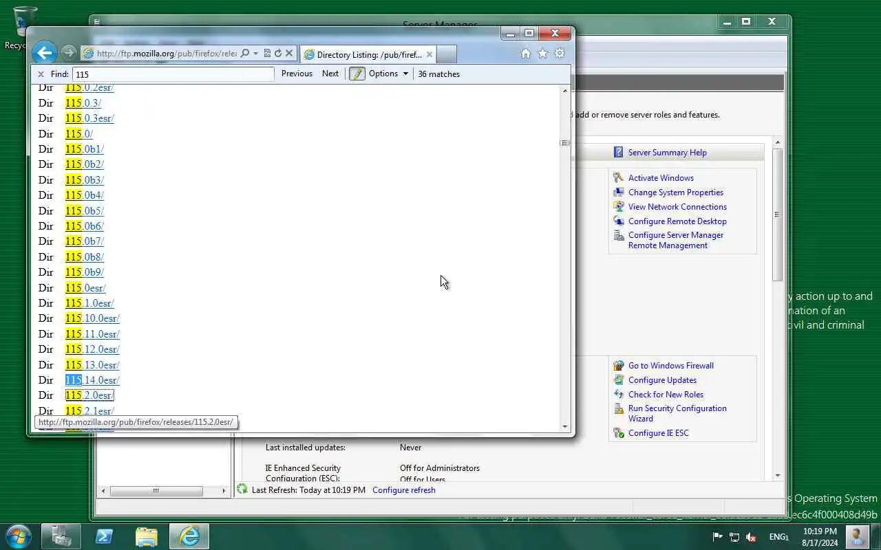The height and width of the screenshot is (550, 881).
Task: Open the 115.2.0esr/ directory link
Action: (89, 395)
